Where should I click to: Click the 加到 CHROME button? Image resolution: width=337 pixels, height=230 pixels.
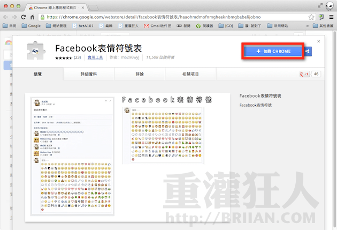coord(273,51)
